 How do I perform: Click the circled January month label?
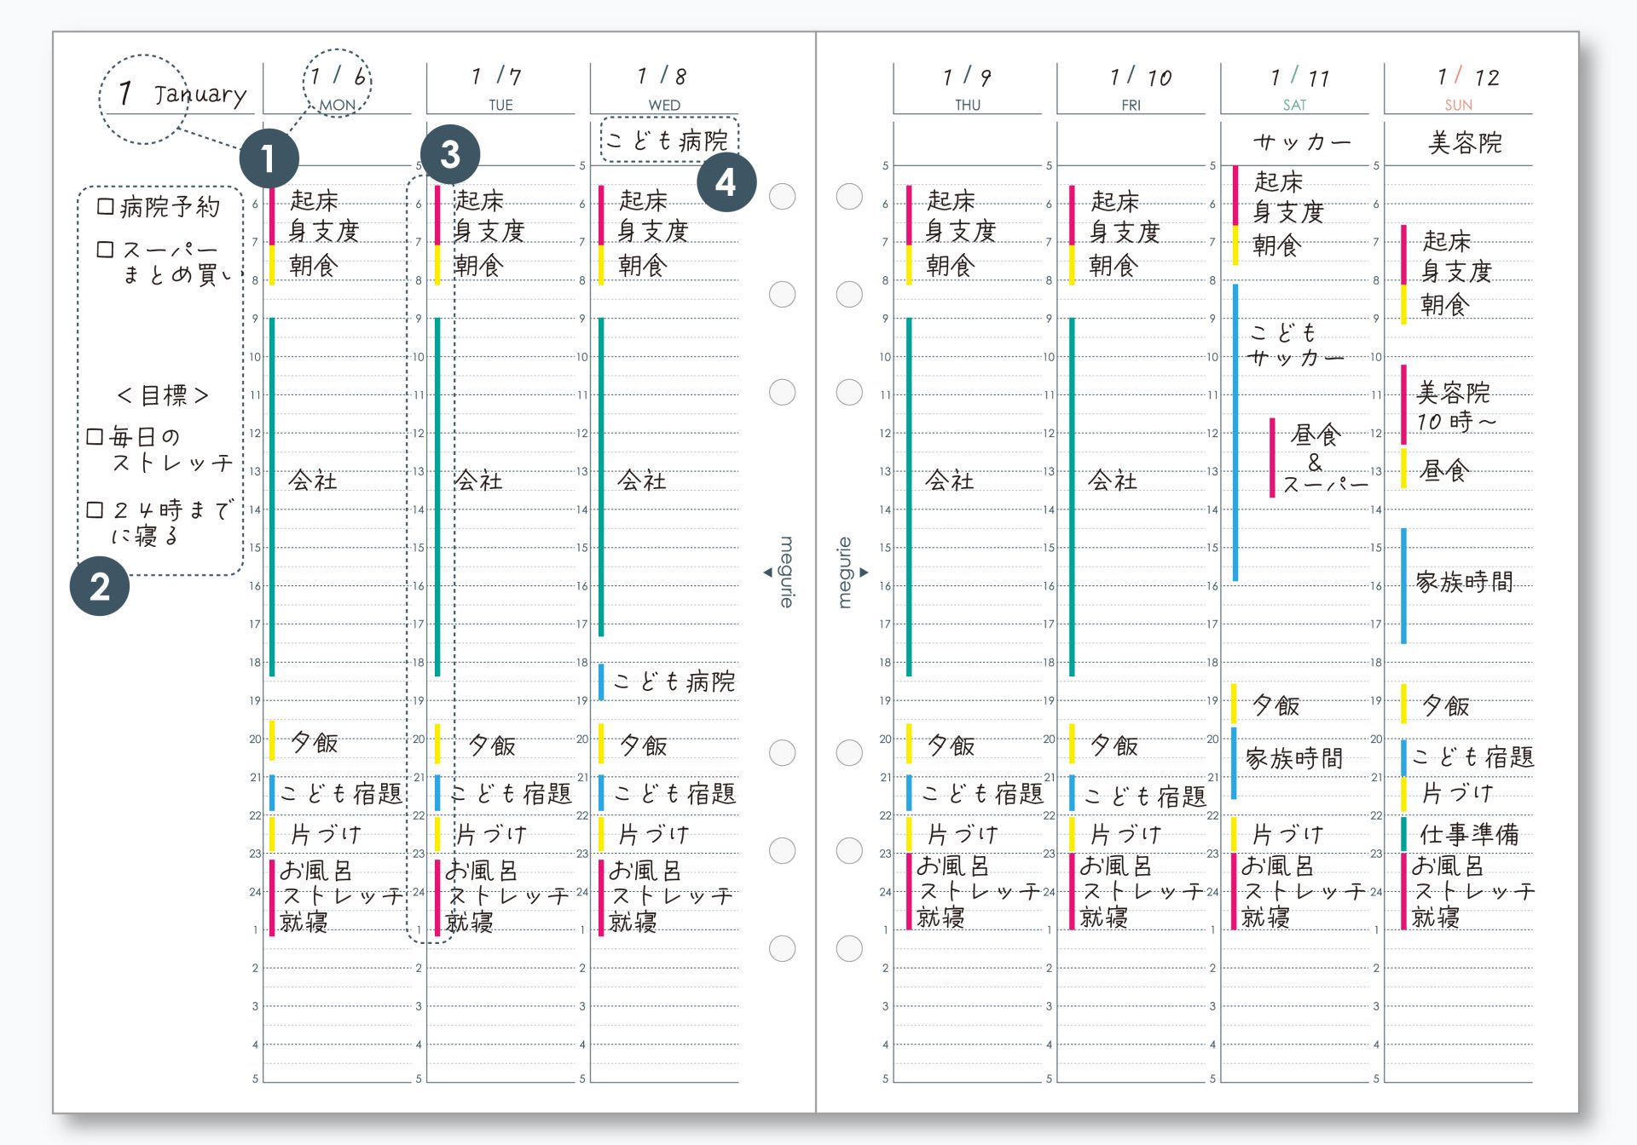(x=182, y=94)
